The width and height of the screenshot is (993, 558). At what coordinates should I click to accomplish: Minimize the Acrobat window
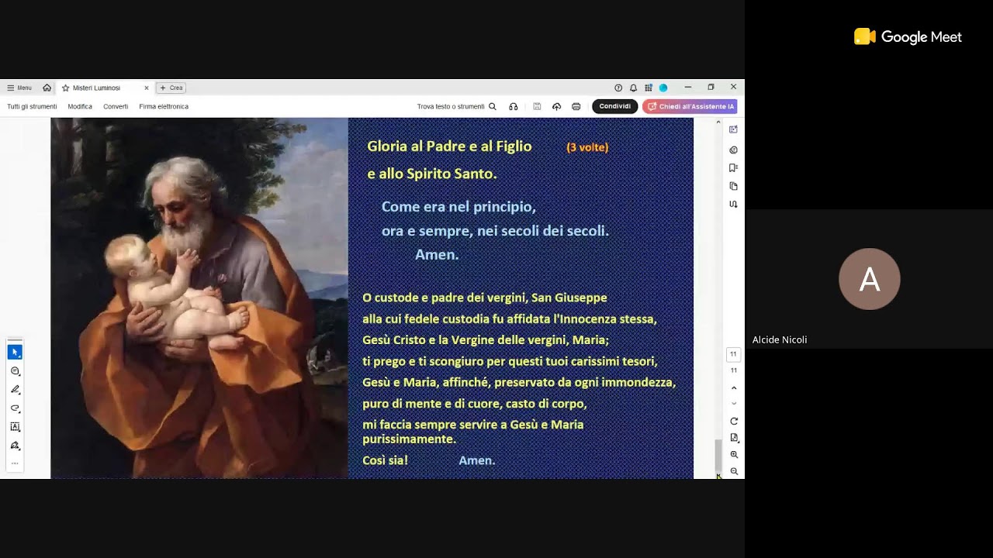(687, 88)
